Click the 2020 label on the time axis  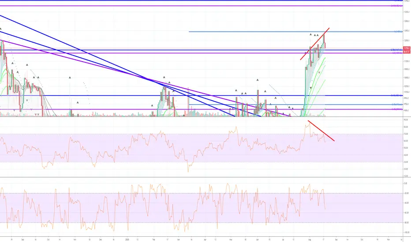(127, 239)
